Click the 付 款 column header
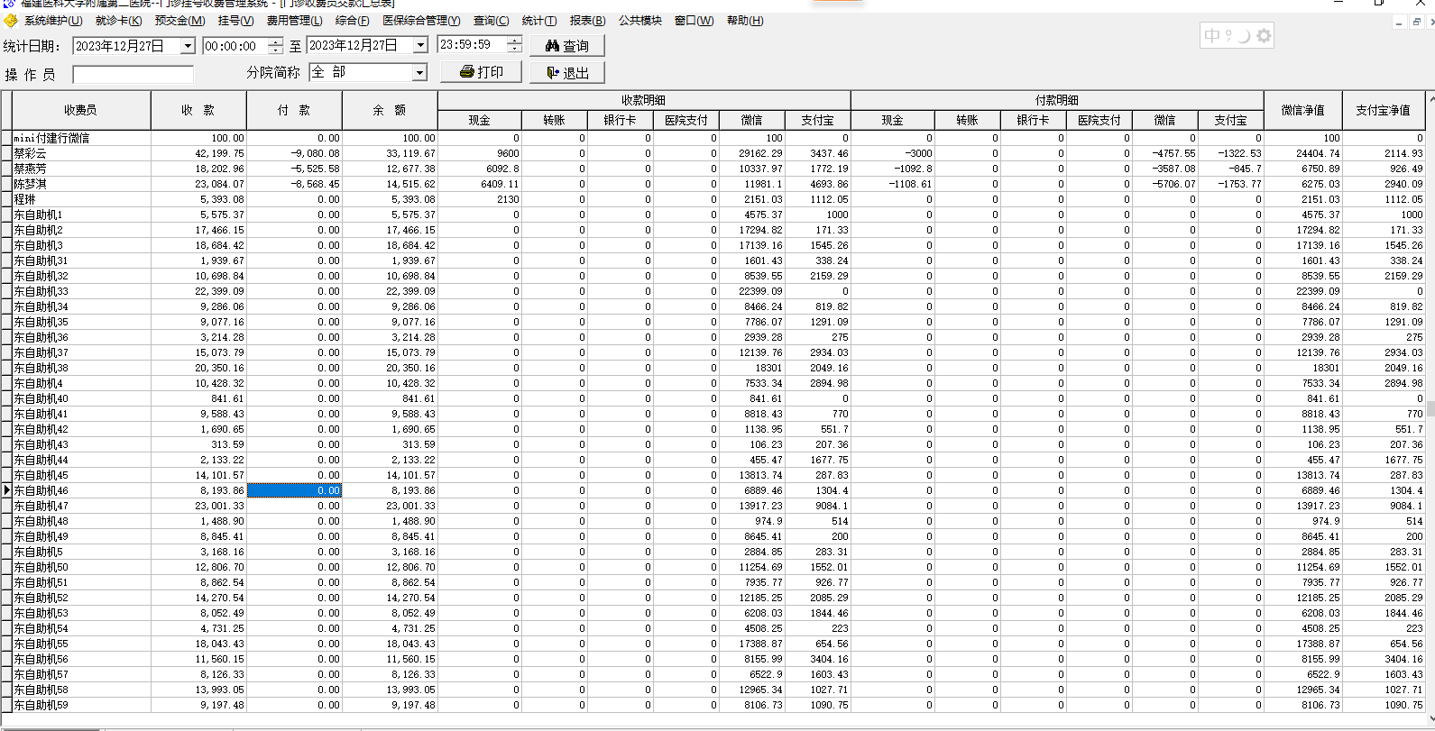 (x=294, y=110)
